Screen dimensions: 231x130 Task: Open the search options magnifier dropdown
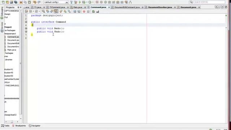(x=191, y=2)
